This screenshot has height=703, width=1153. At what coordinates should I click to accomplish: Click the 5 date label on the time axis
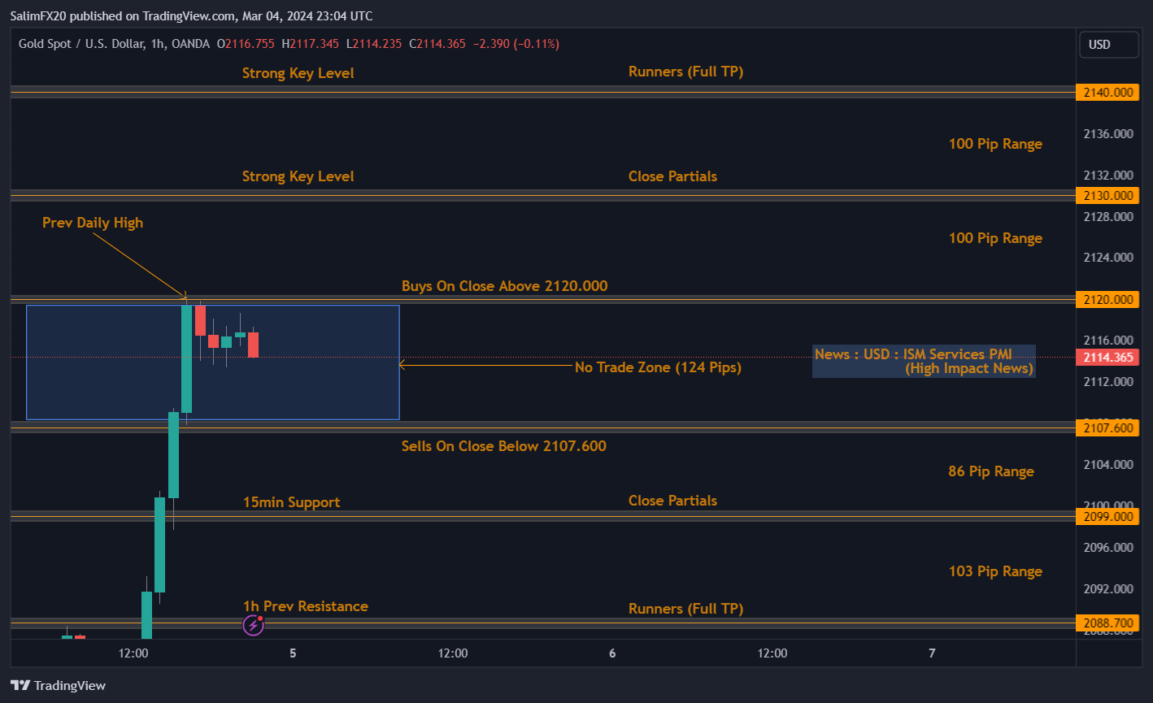[x=292, y=653]
